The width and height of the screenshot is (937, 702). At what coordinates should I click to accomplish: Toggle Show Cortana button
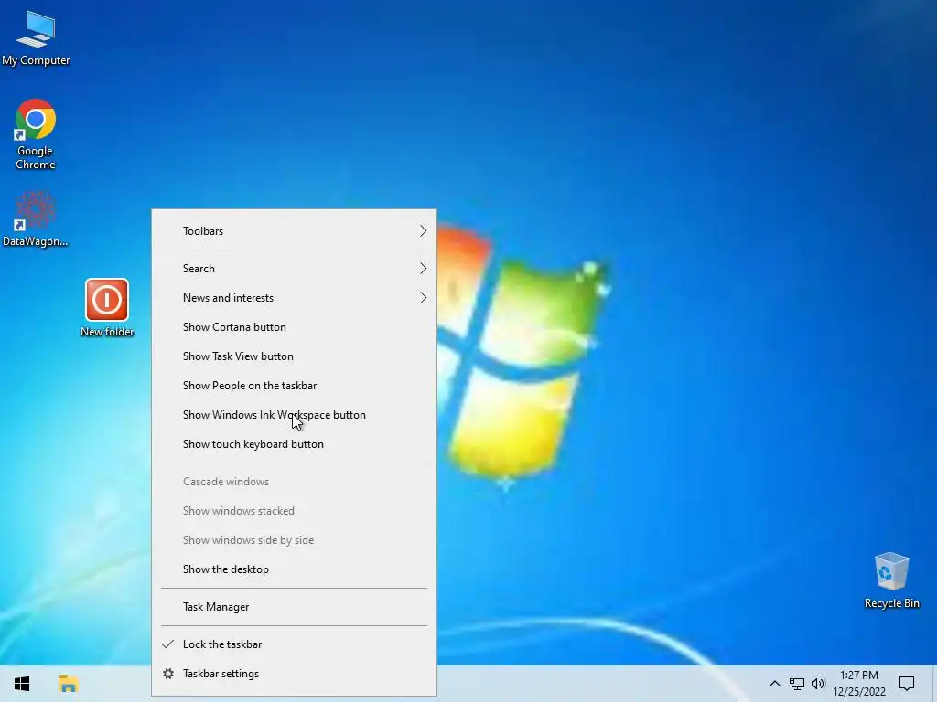[x=295, y=327]
